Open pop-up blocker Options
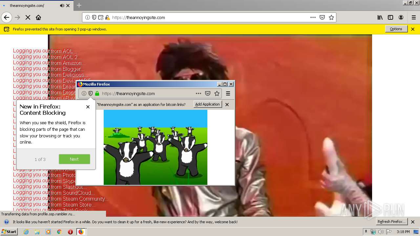 coord(396,29)
